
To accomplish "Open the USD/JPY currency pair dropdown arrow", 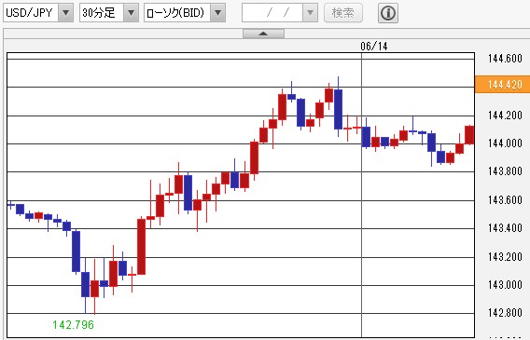I will click(x=66, y=13).
